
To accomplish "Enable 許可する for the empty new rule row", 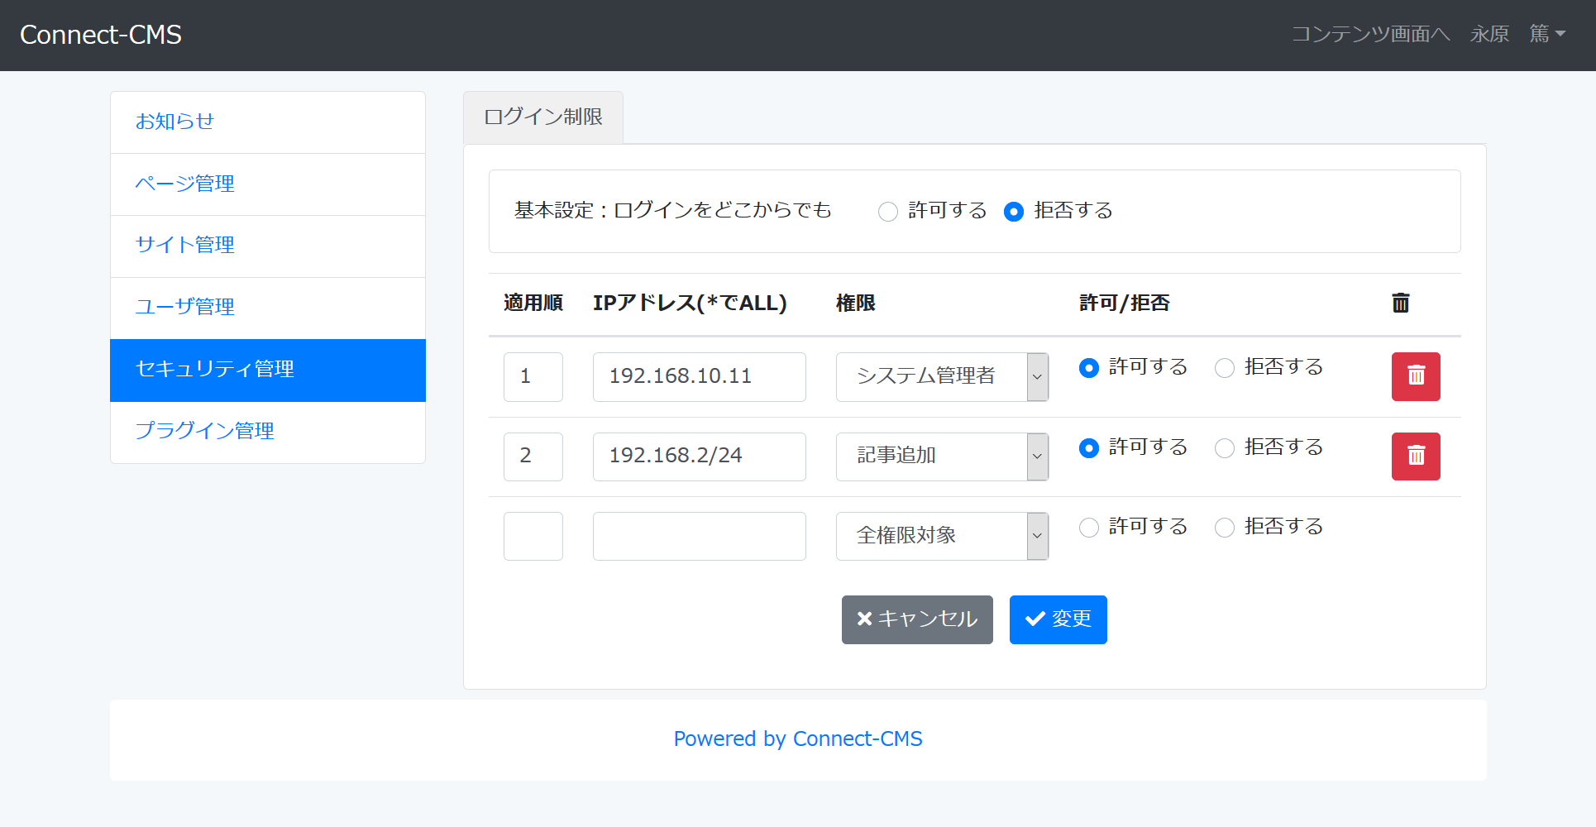I will 1089,528.
